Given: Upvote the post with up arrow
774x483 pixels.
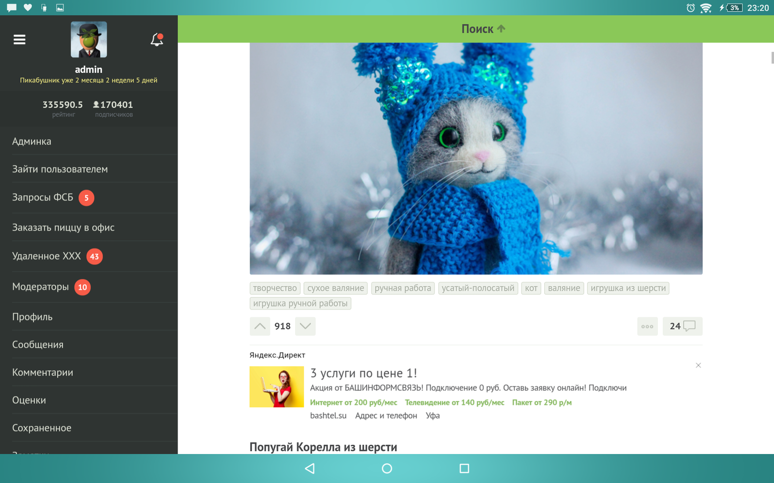Looking at the screenshot, I should [260, 326].
